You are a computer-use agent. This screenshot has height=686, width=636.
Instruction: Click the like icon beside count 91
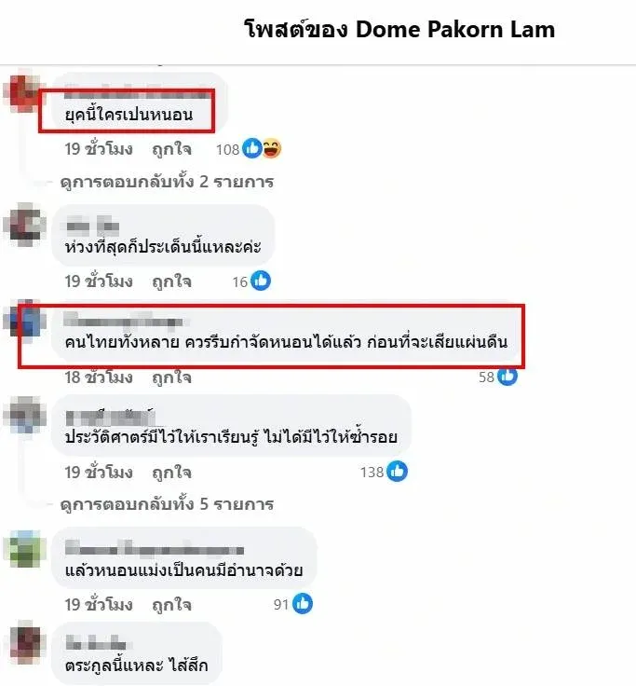(x=303, y=604)
